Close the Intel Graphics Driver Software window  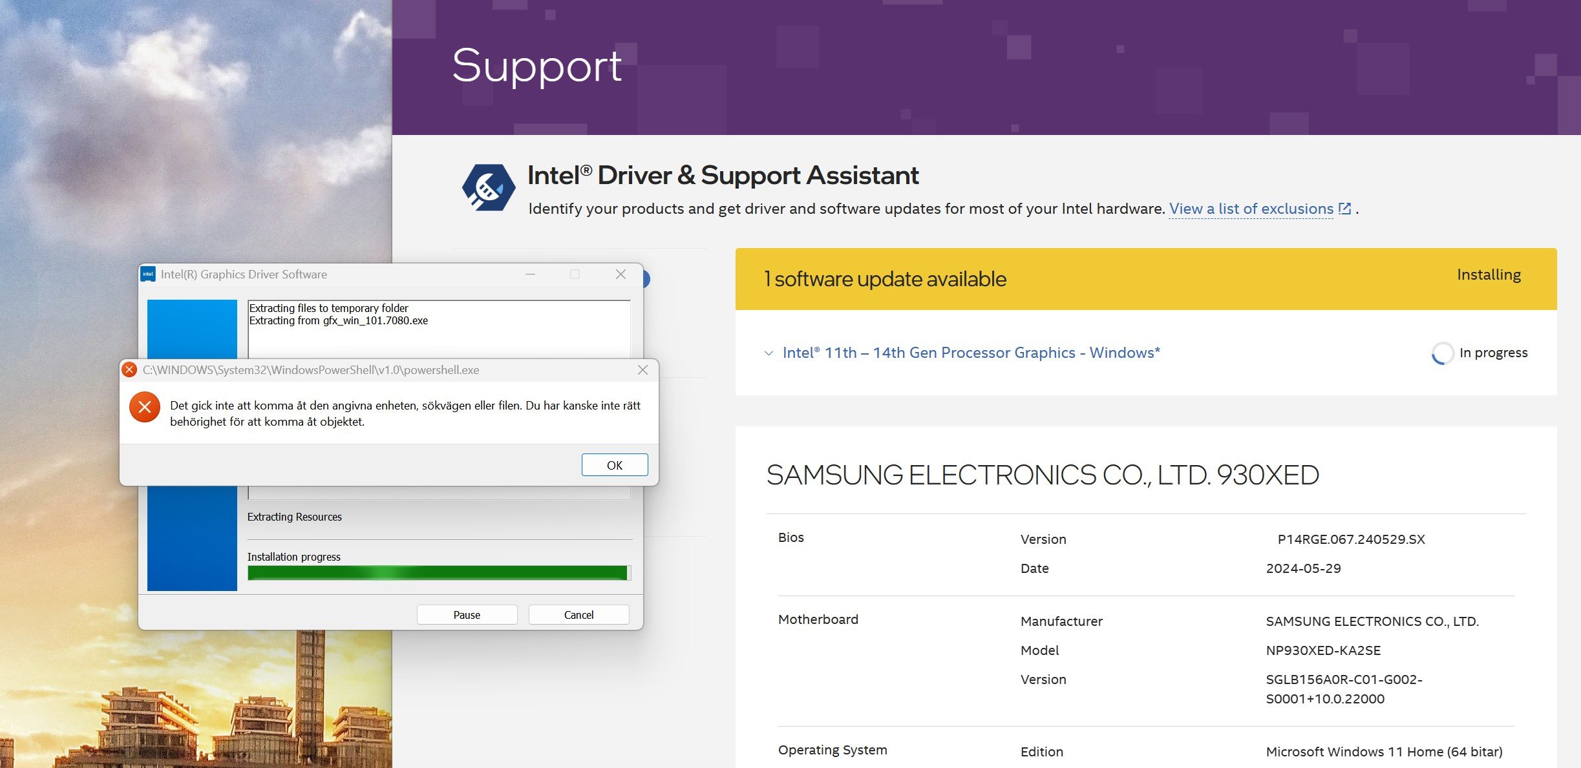pyautogui.click(x=621, y=275)
